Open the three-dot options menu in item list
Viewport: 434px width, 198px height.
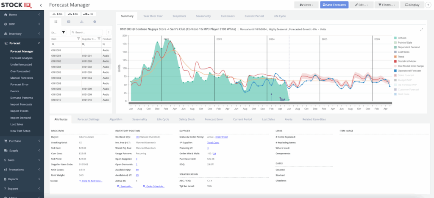(x=108, y=32)
